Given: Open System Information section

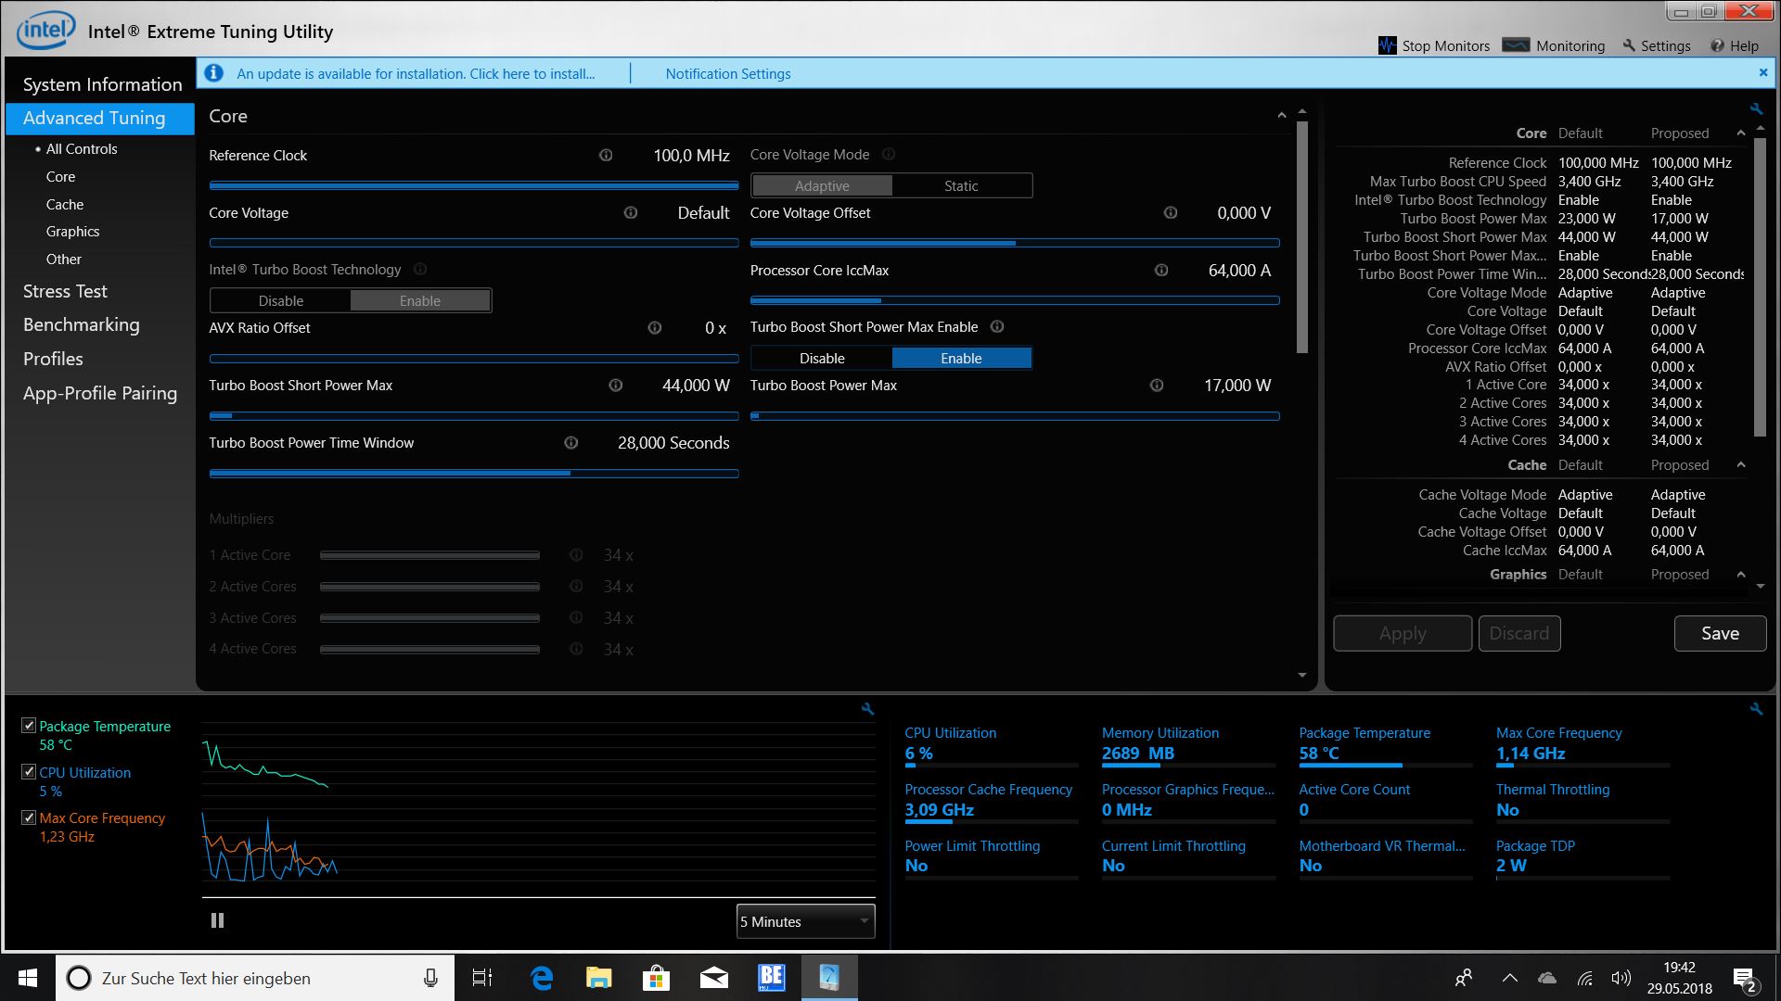Looking at the screenshot, I should [x=102, y=84].
